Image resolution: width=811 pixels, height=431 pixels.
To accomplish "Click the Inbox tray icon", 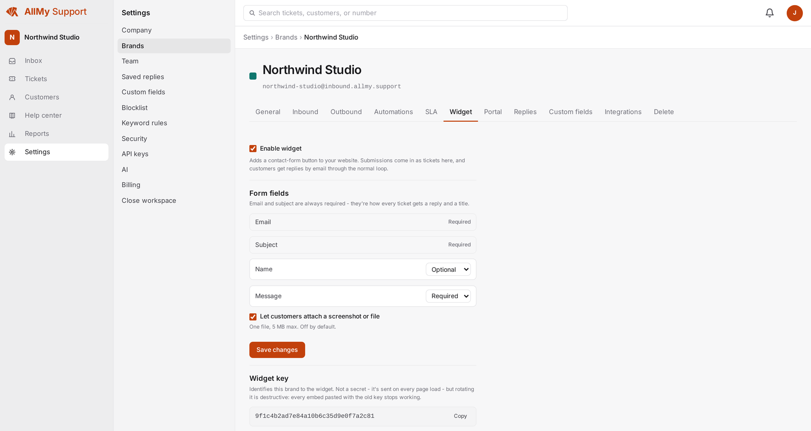I will tap(12, 61).
